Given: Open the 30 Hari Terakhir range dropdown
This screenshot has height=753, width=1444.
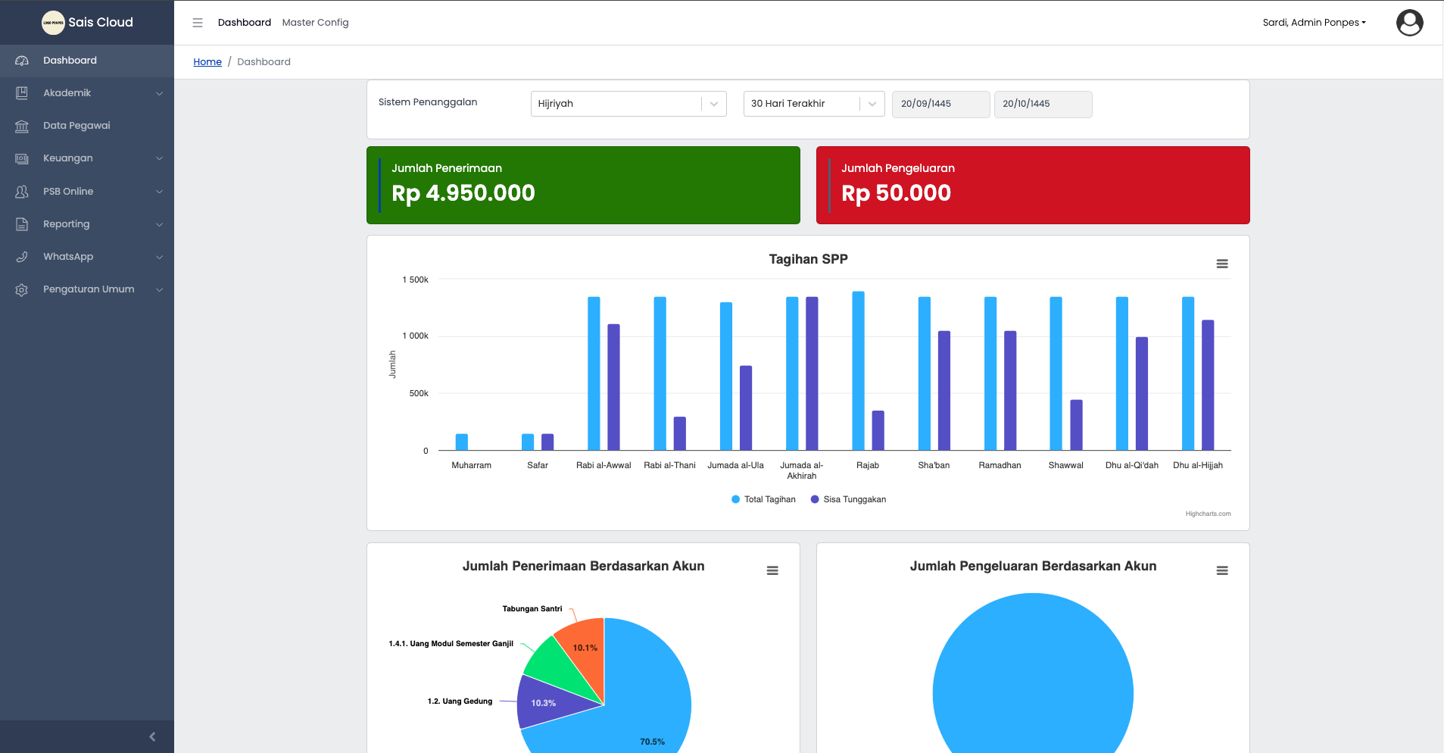Looking at the screenshot, I should [814, 104].
